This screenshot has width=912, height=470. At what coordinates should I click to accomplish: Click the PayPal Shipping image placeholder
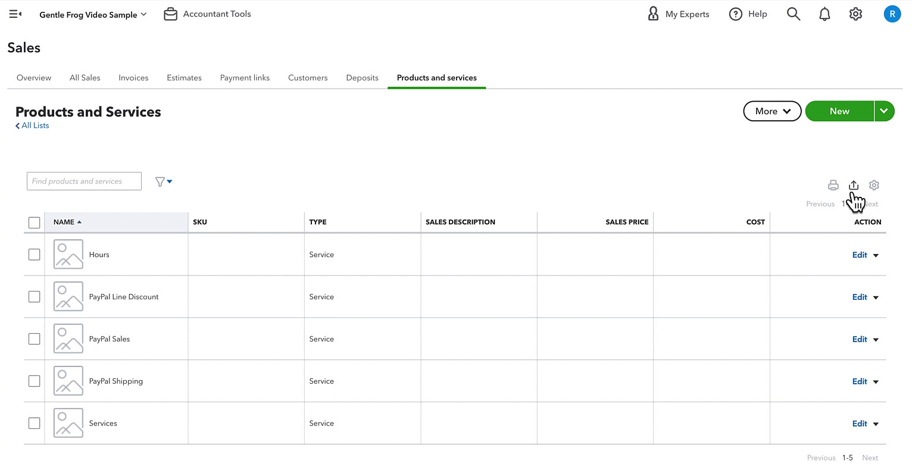coord(68,381)
